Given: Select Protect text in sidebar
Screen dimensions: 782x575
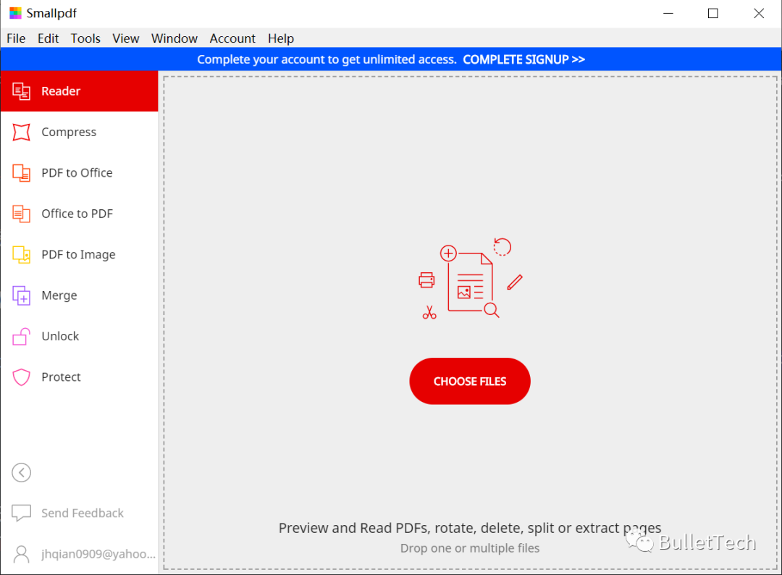Looking at the screenshot, I should (x=61, y=377).
